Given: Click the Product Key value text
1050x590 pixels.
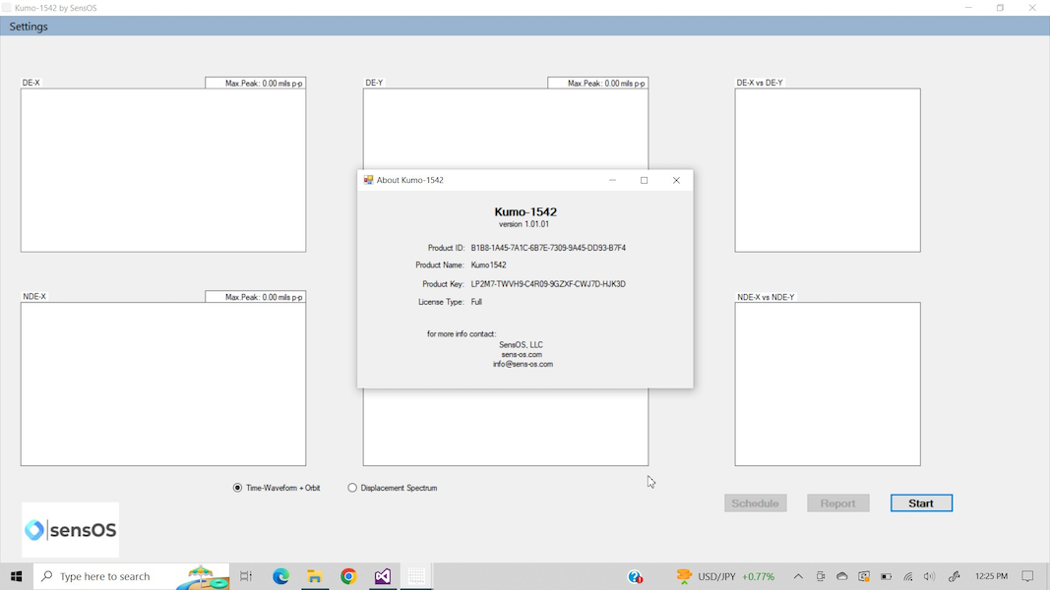Looking at the screenshot, I should coord(548,283).
